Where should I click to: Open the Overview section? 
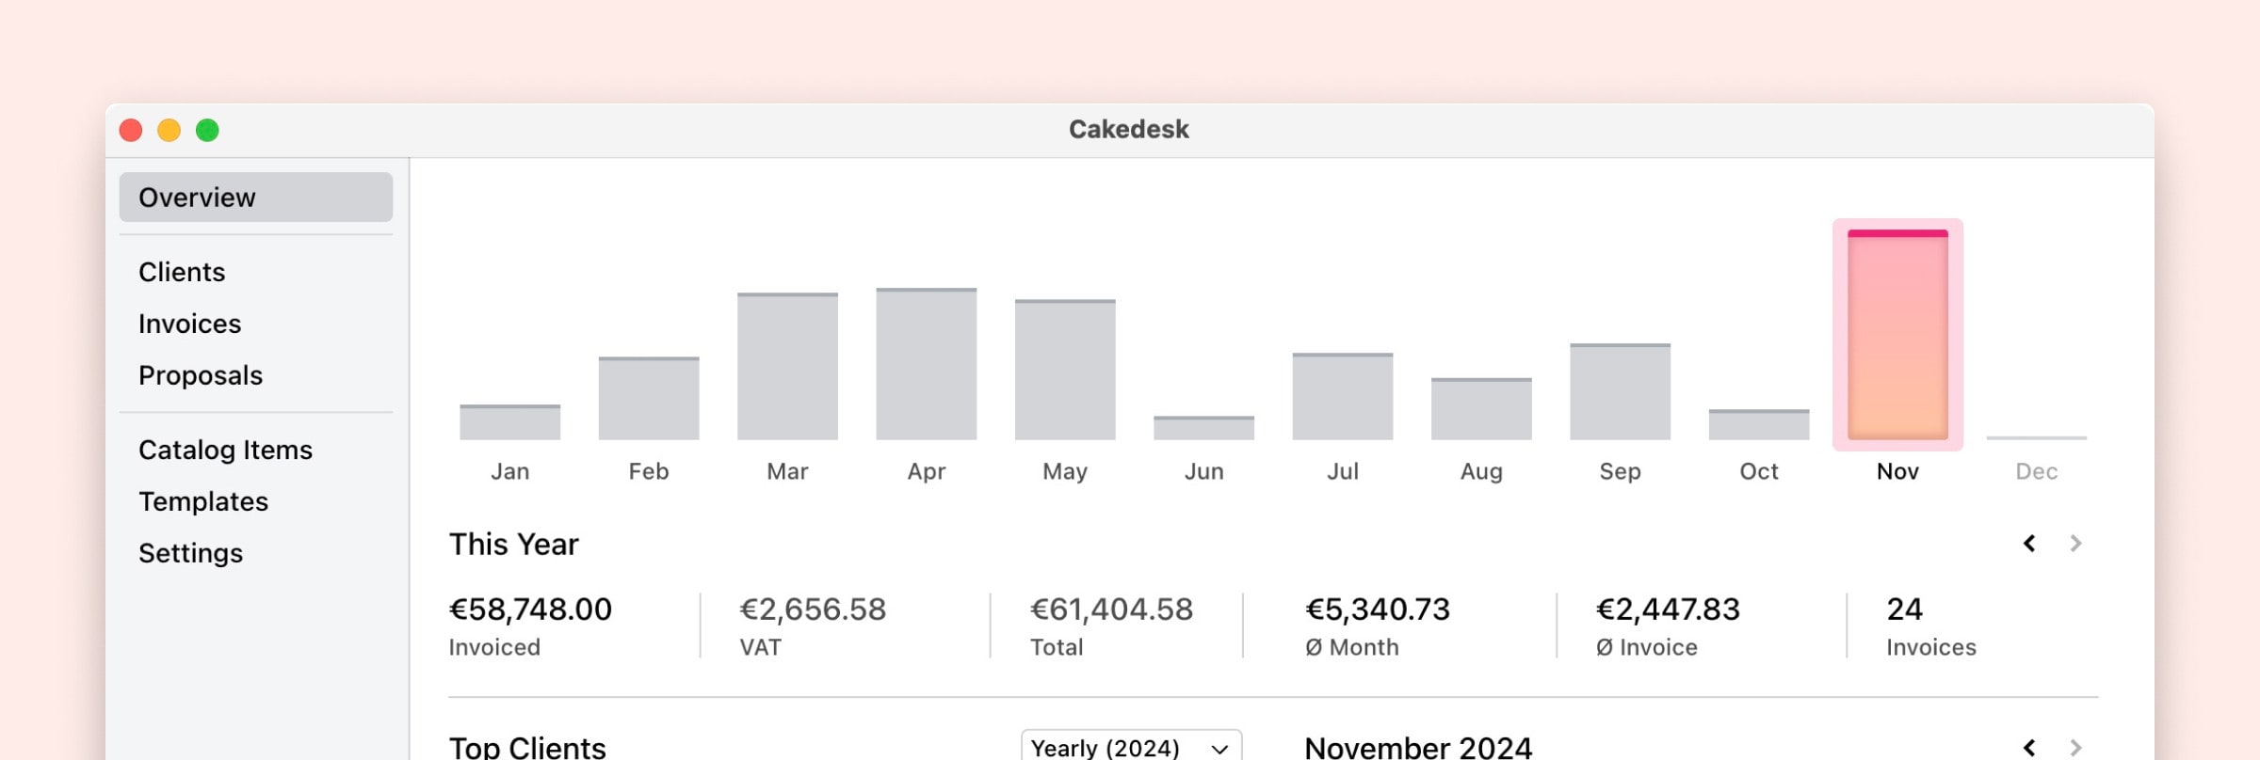[x=255, y=198]
